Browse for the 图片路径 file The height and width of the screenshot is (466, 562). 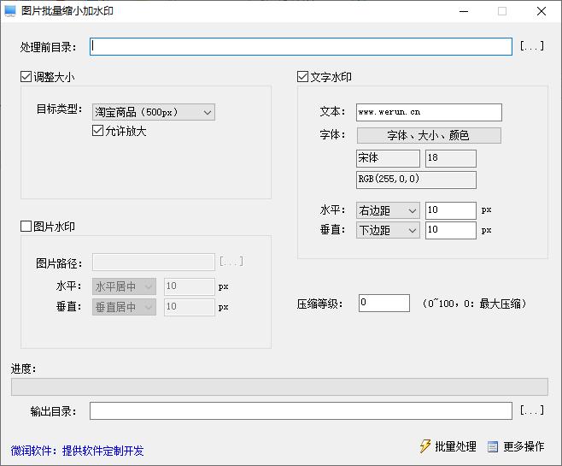tap(231, 262)
